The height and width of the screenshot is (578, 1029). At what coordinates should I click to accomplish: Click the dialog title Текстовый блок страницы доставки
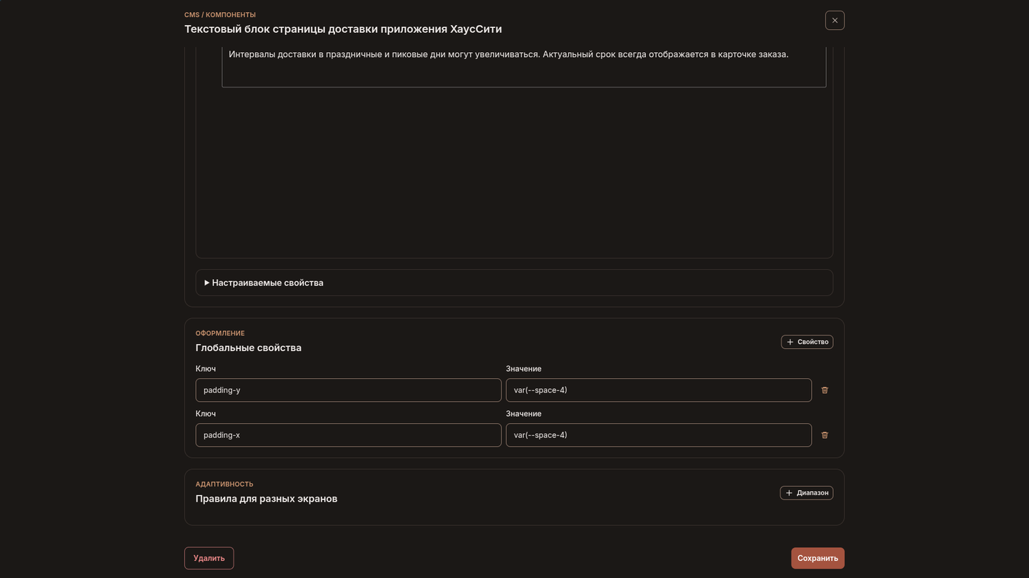tap(343, 29)
